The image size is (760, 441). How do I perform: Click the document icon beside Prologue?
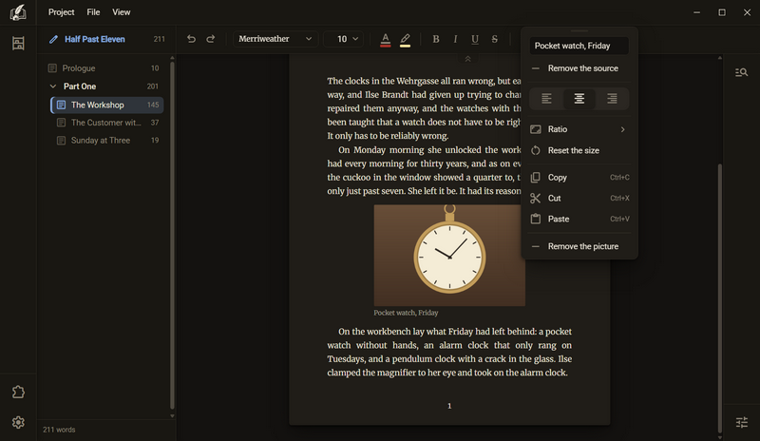pyautogui.click(x=52, y=68)
